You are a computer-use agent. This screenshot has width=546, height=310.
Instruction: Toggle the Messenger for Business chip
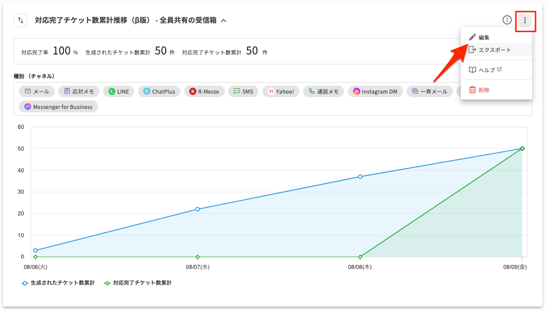[x=58, y=107]
